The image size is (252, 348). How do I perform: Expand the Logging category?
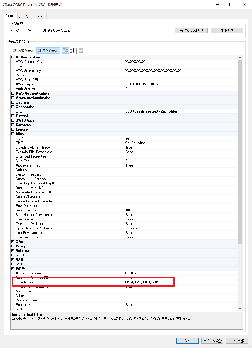point(13,129)
